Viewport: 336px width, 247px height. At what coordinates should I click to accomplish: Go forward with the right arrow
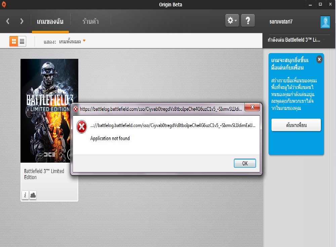click(22, 21)
